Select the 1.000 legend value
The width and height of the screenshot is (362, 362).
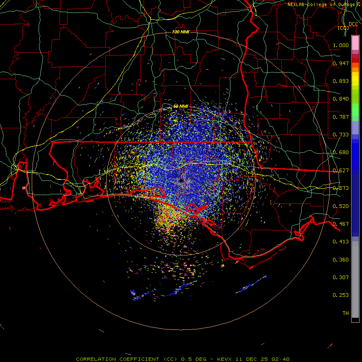(341, 45)
